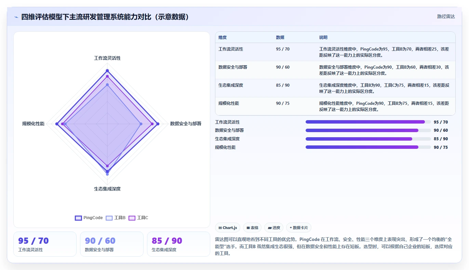The image size is (469, 270).
Task: Click the 90 / 60 value beside progress bar
Action: pyautogui.click(x=441, y=130)
